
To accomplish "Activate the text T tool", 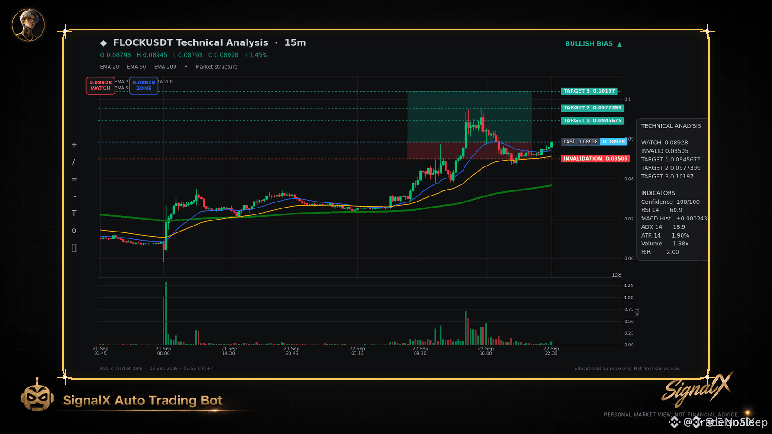I will [74, 213].
